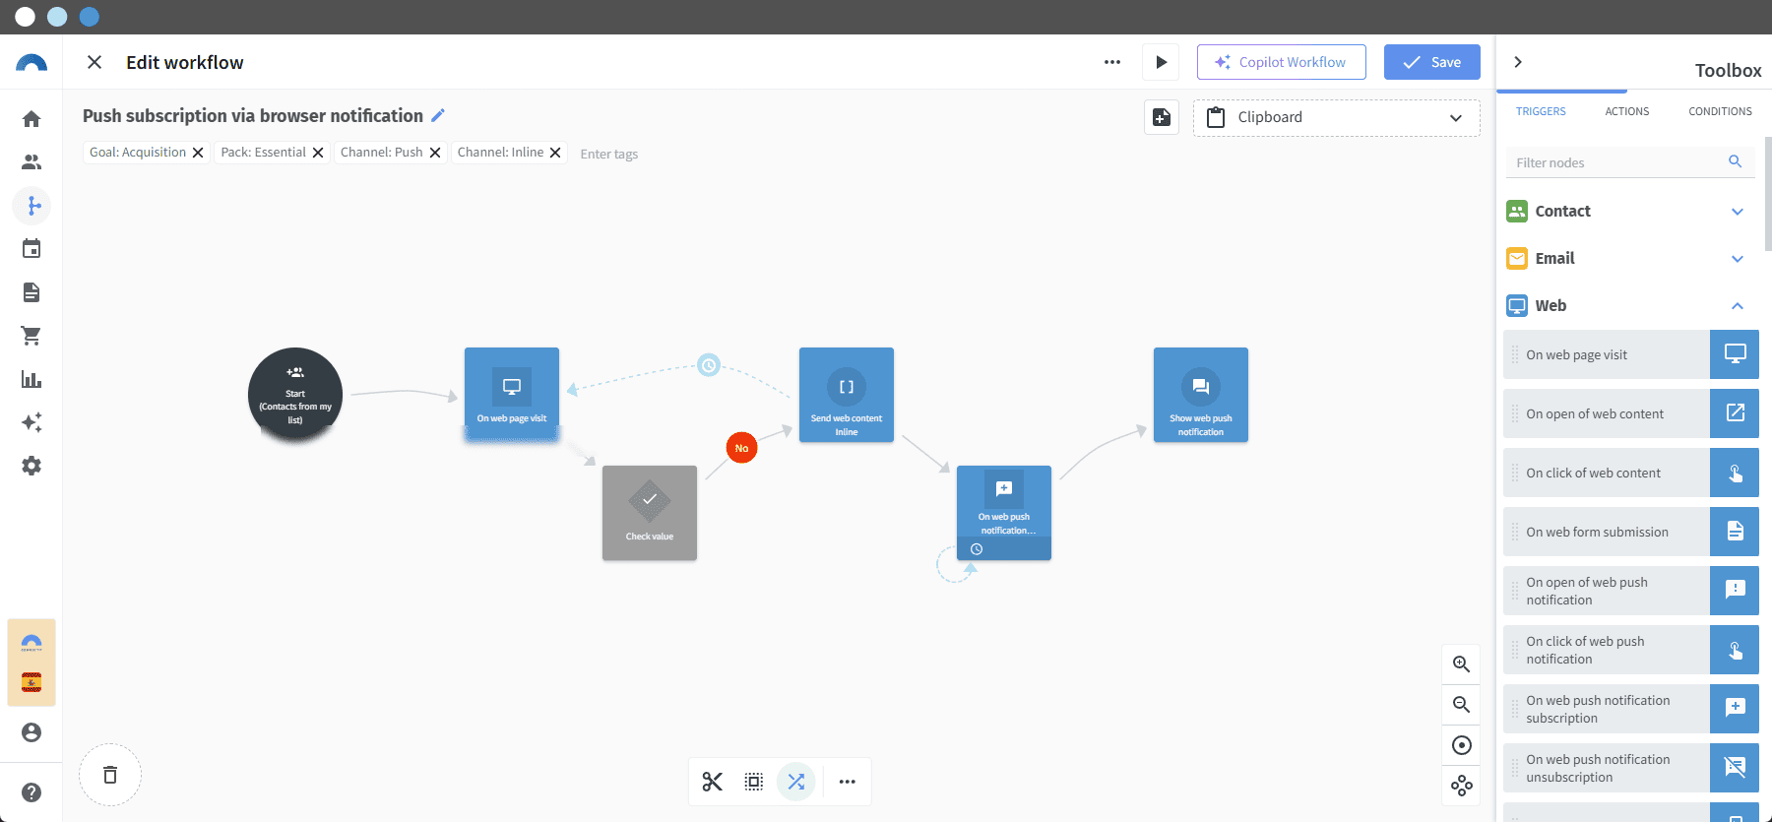This screenshot has width=1772, height=822.
Task: Center the canvas view
Action: tap(1462, 745)
